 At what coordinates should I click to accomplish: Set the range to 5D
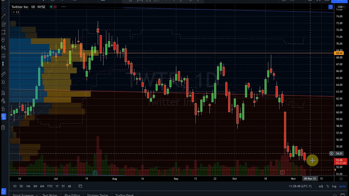click(x=21, y=186)
